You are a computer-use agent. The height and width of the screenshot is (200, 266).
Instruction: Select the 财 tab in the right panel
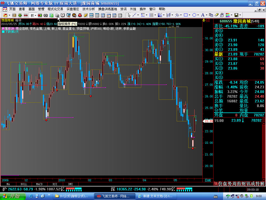pos(243,184)
